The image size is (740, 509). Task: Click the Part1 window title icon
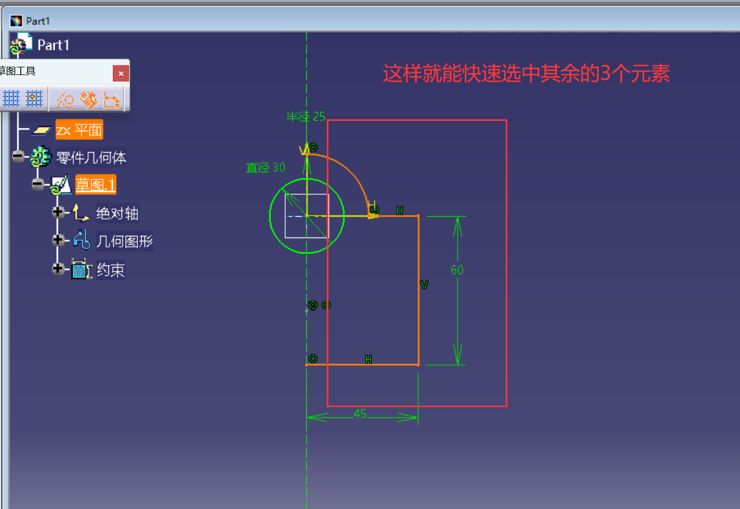point(16,21)
